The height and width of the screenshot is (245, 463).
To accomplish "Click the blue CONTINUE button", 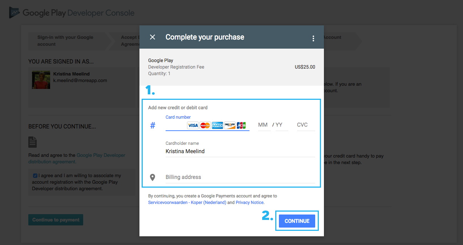I will coord(297,221).
